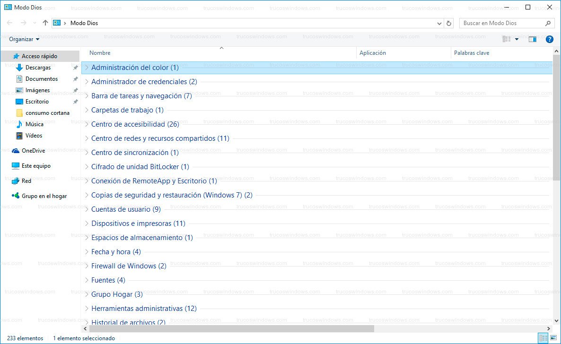
Task: Open the change view options dropdown arrow
Action: point(517,39)
